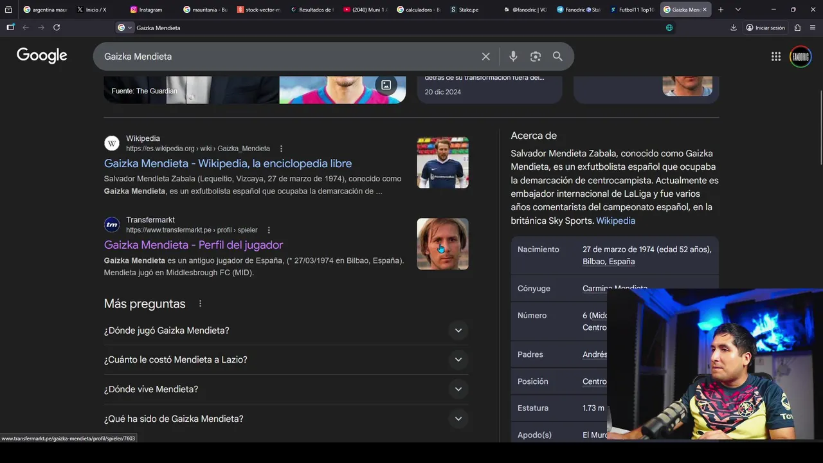
Task: Click the browser address bar text
Action: tap(158, 28)
